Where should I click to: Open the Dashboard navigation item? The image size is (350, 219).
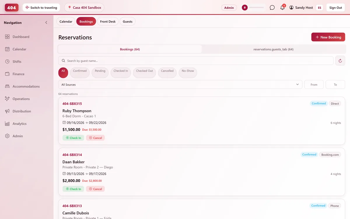click(27, 37)
